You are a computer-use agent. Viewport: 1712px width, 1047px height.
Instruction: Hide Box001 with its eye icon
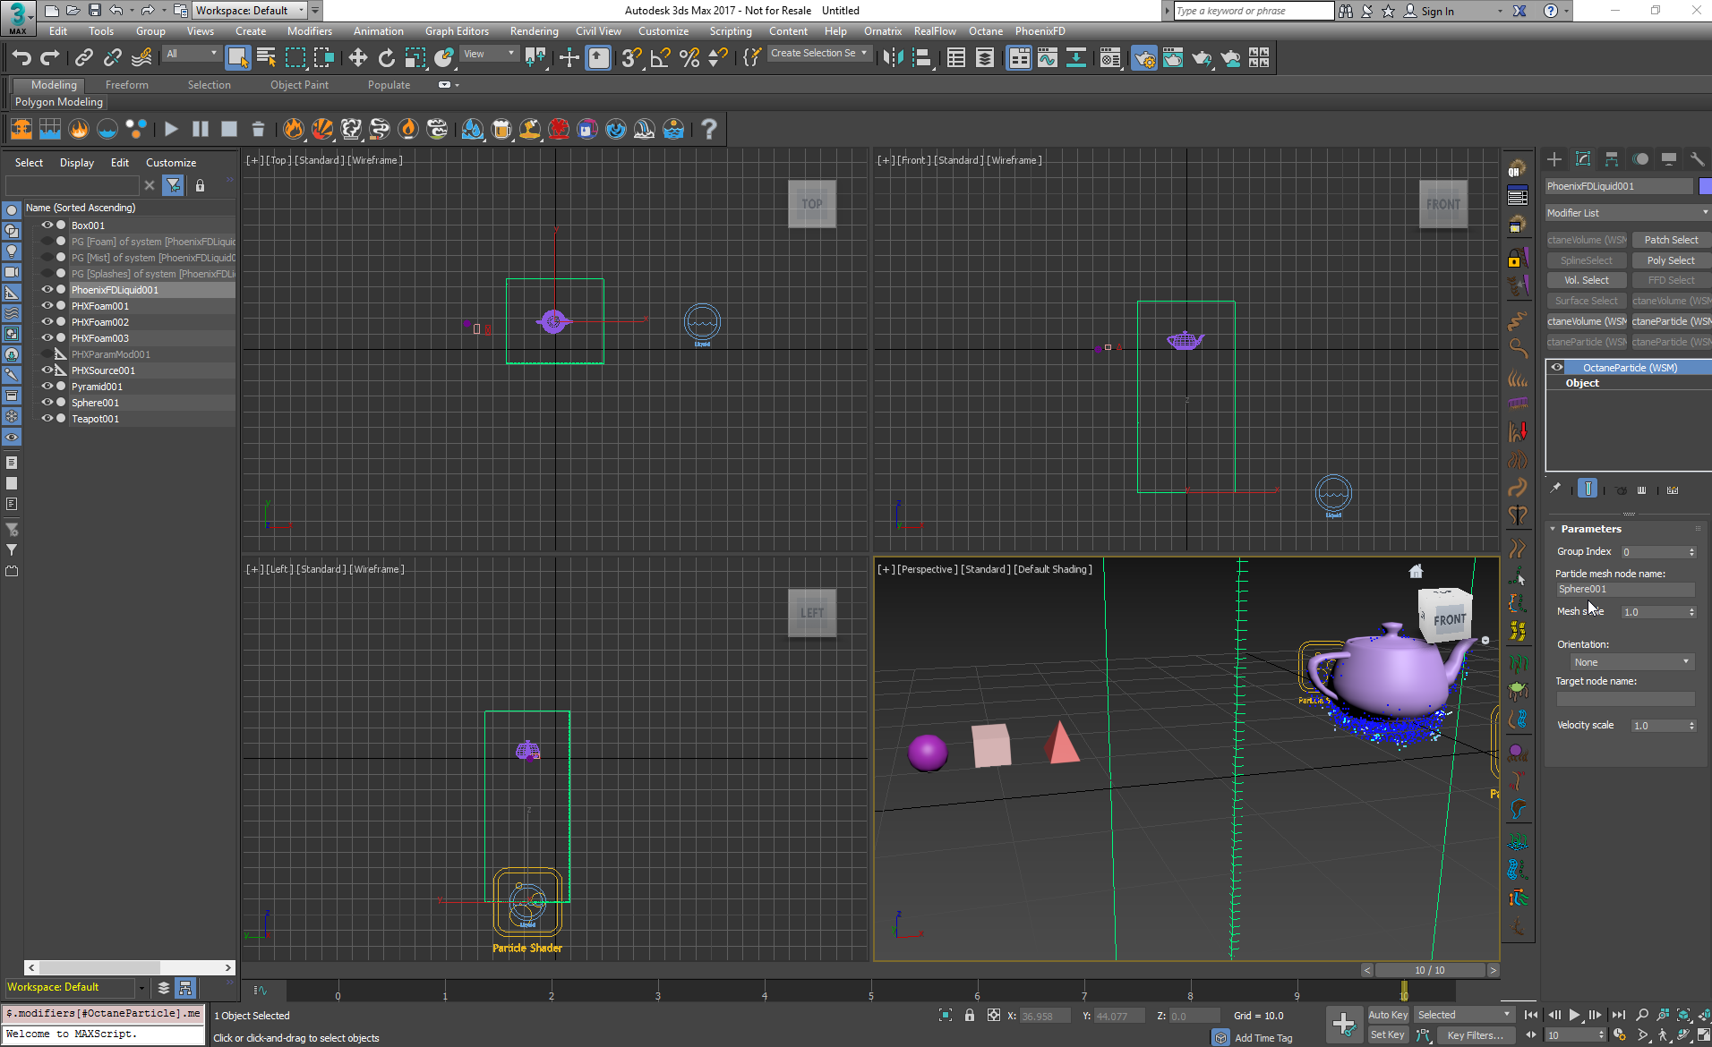[47, 226]
